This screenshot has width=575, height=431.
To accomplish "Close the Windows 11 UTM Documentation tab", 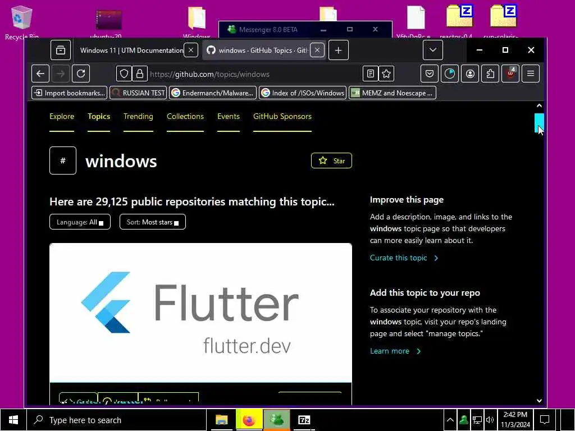I will tap(191, 50).
